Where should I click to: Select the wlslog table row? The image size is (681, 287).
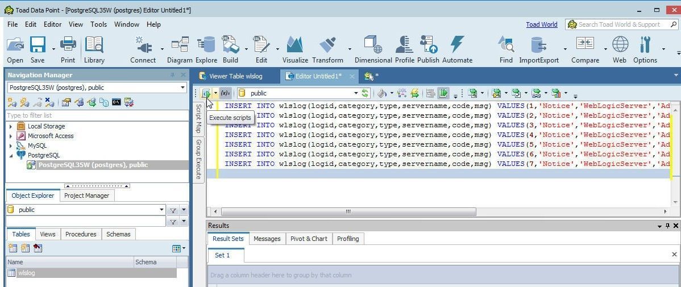[x=91, y=273]
